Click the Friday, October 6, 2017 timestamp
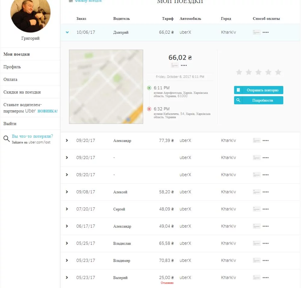Viewport: 301px width, 288px height. point(180,77)
